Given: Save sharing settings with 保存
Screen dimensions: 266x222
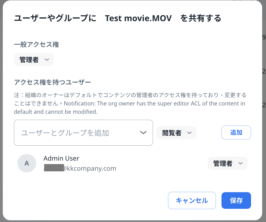Looking at the screenshot, I should tap(236, 200).
